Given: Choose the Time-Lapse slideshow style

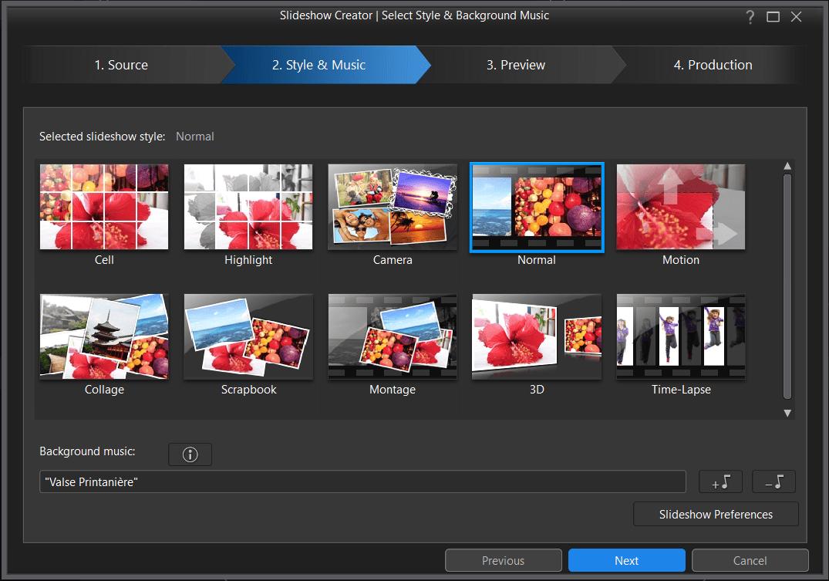Looking at the screenshot, I should tap(681, 336).
